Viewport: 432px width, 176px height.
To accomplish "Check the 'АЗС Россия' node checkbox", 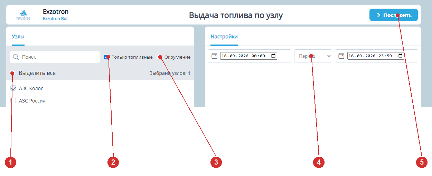I will point(13,101).
